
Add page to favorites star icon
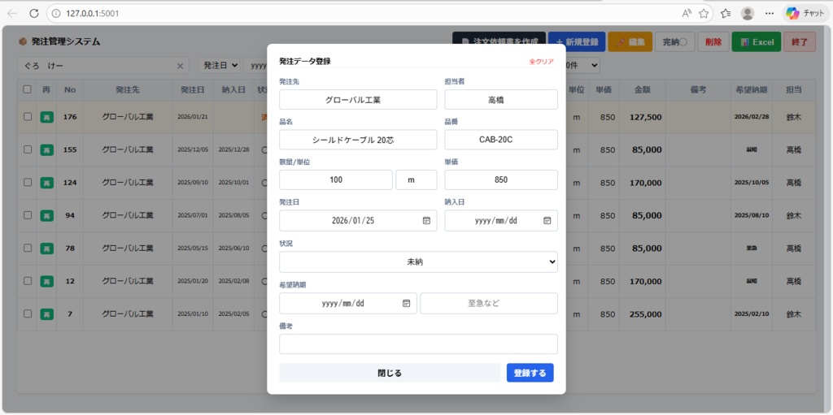[704, 13]
